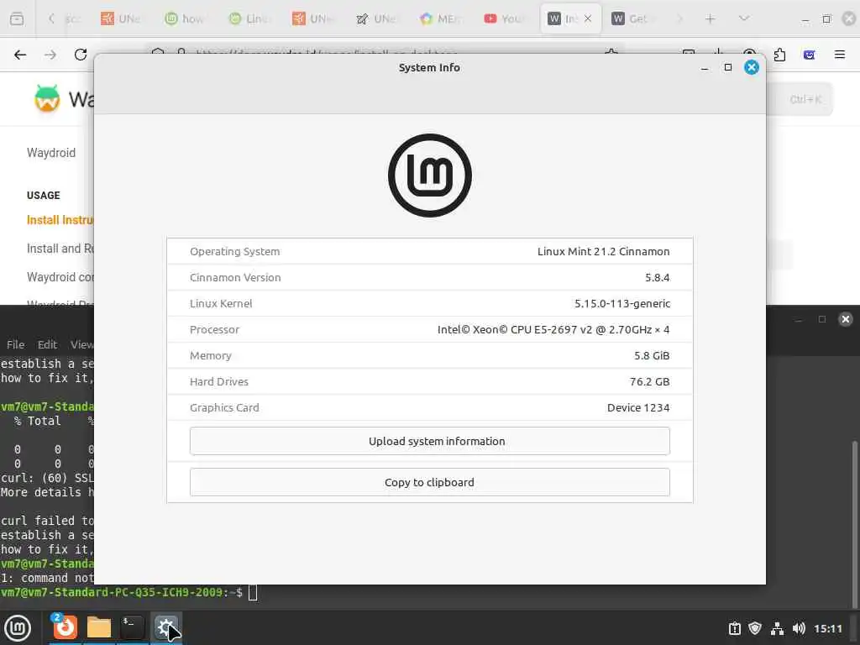Close the active browser tab
This screenshot has height=645, width=860.
tap(588, 18)
